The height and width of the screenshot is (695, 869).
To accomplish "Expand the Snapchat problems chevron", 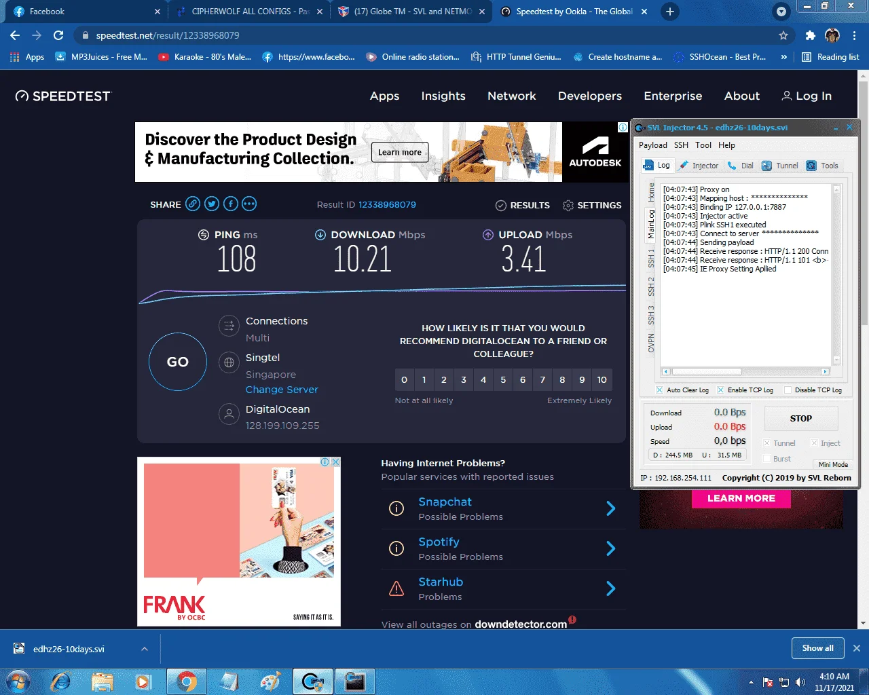I will tap(610, 508).
